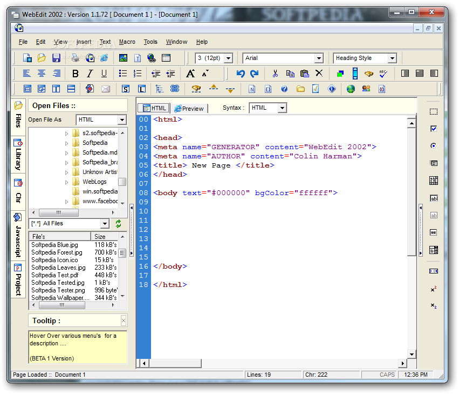459x394 pixels.
Task: Click the blue help question mark icon
Action: click(284, 89)
